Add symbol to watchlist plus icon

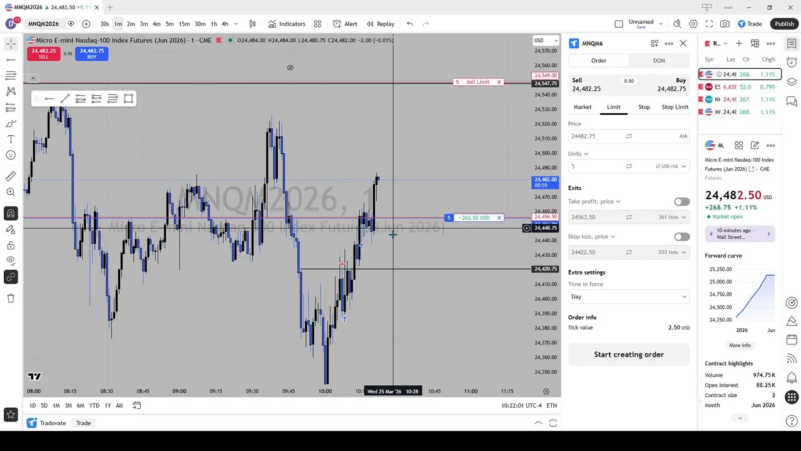pos(739,43)
